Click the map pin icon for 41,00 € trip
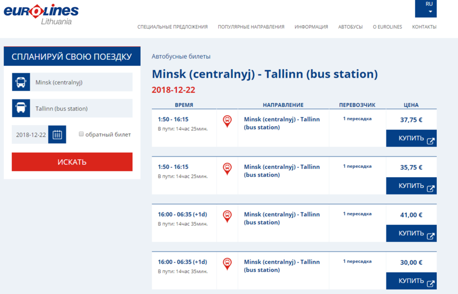 227,216
